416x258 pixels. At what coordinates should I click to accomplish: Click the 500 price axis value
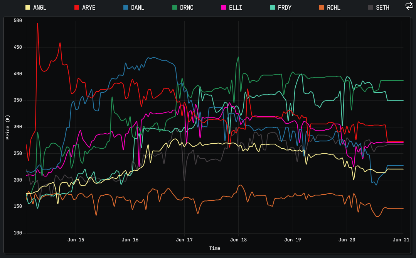tap(18, 20)
